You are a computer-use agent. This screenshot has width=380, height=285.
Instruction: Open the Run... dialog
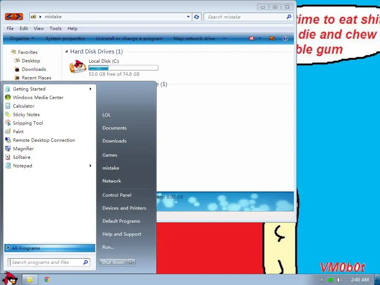coord(108,247)
